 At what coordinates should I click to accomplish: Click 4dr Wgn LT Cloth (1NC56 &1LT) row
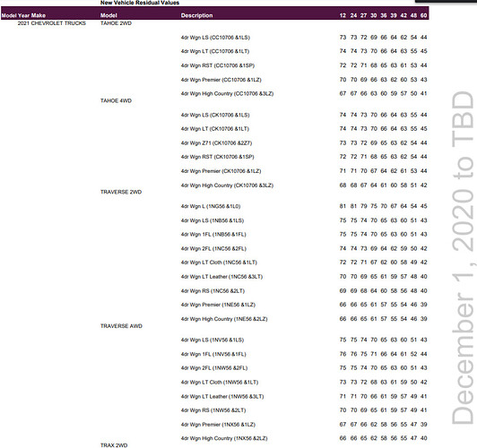coord(304,263)
